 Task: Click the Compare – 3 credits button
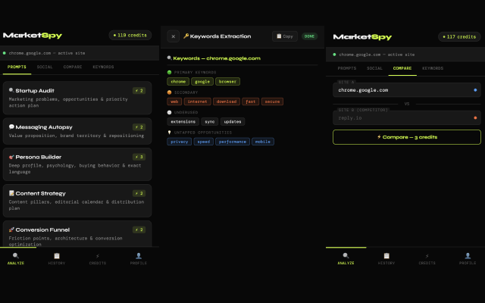[407, 137]
